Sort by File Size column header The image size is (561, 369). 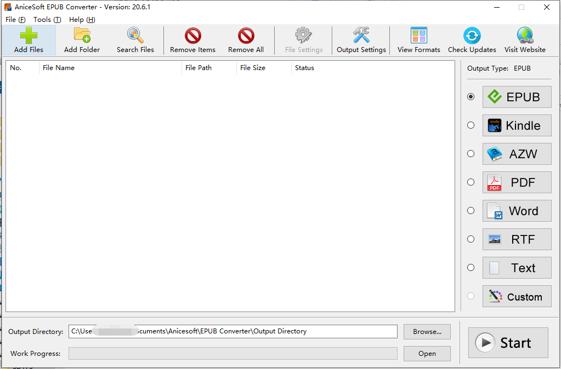pos(264,68)
